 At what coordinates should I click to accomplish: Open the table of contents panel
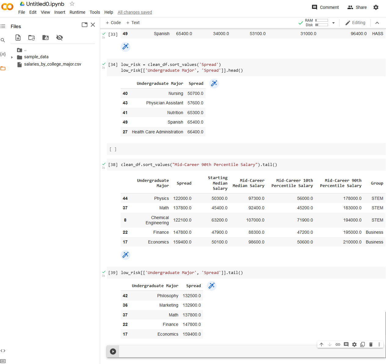pos(3,26)
